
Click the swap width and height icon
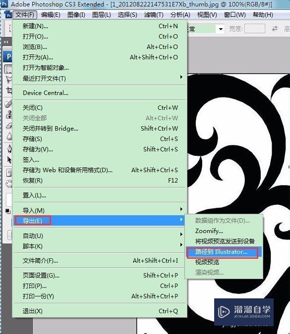point(275,28)
